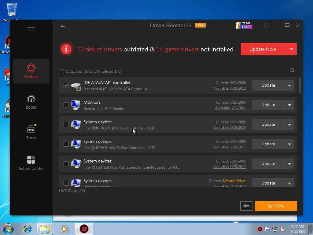Update the IDE ATA/ATAPI controllers driver
This screenshot has width=313, height=235.
pyautogui.click(x=268, y=85)
